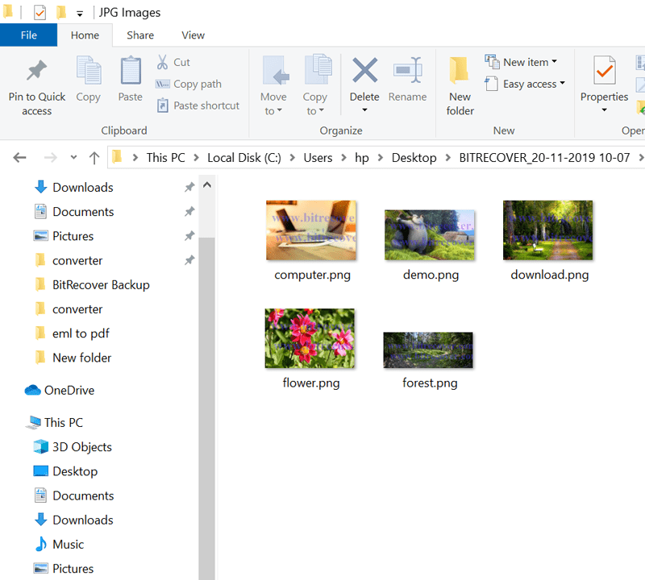This screenshot has width=645, height=580.
Task: Click the Back arrow navigation button
Action: pyautogui.click(x=20, y=158)
